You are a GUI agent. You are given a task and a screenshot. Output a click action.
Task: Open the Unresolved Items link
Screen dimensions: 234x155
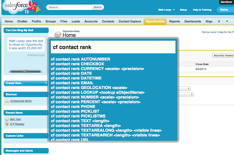point(21,101)
